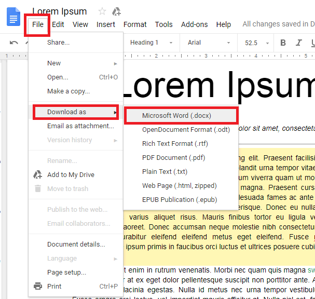The image size is (315, 299).
Task: Choose Make a copy...
Action: tap(76, 91)
